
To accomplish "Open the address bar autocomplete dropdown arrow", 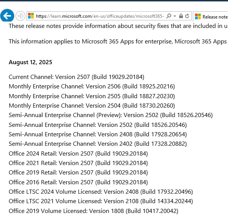I will [x=175, y=16].
